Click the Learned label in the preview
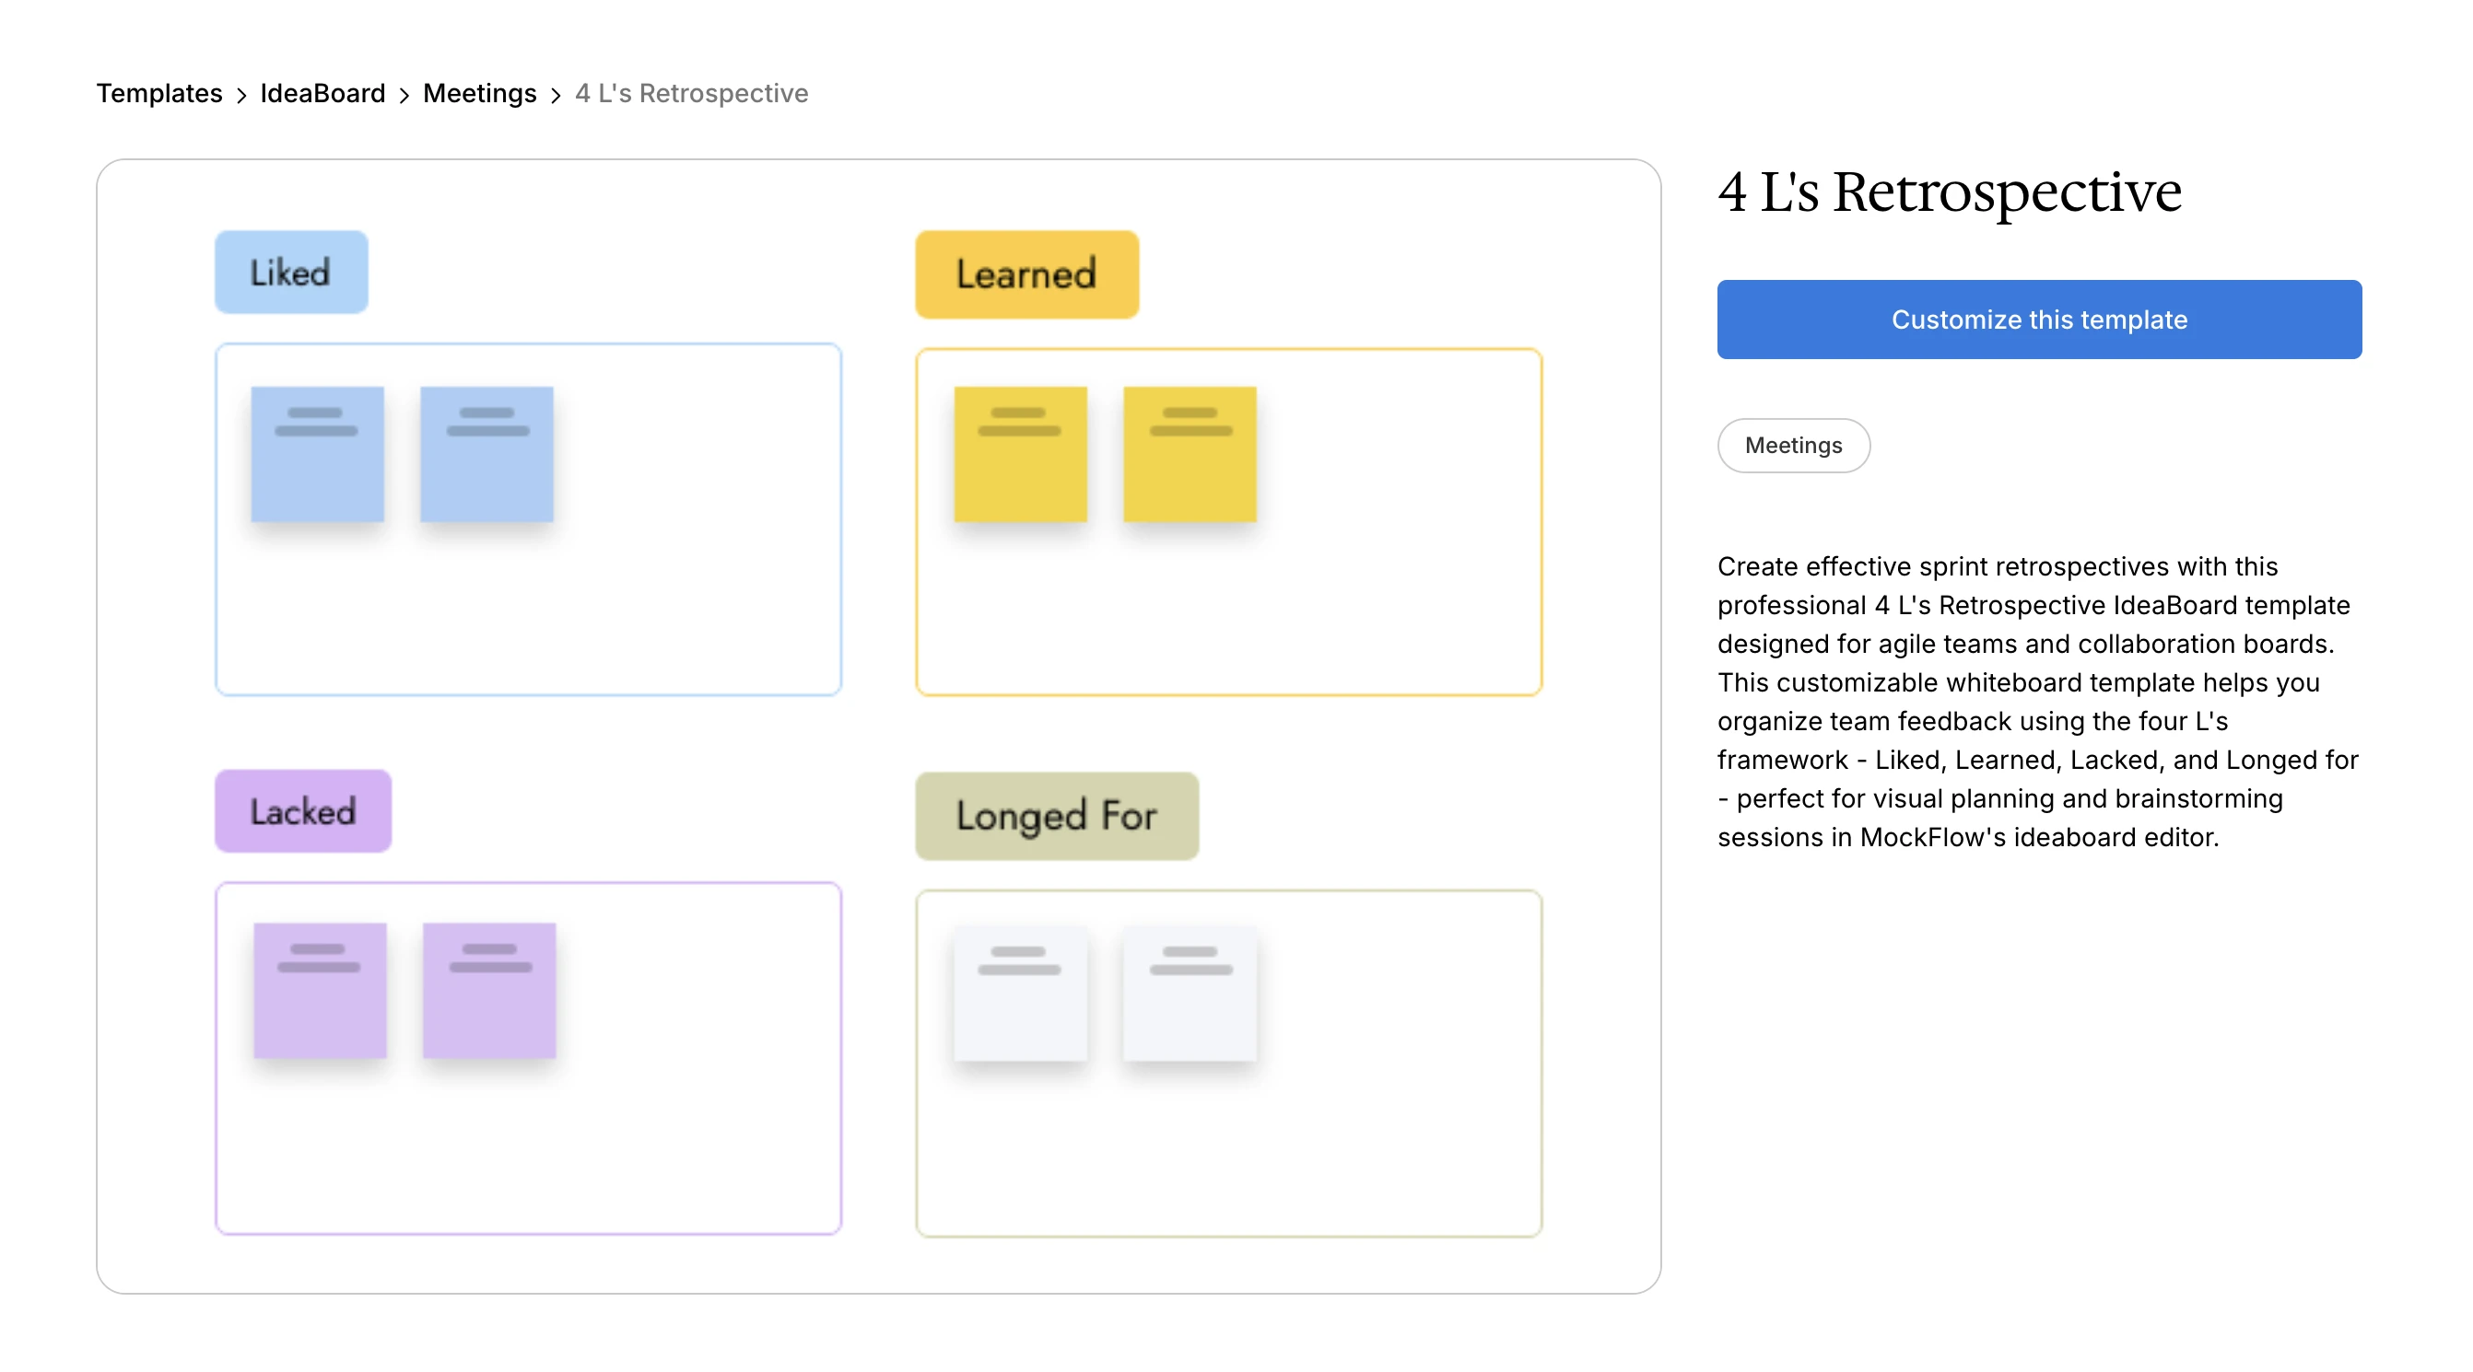The width and height of the screenshot is (2473, 1372). (x=1026, y=274)
